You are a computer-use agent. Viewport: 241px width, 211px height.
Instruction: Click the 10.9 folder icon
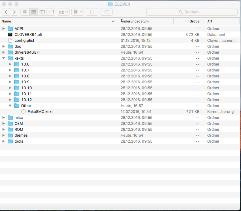click(x=17, y=82)
